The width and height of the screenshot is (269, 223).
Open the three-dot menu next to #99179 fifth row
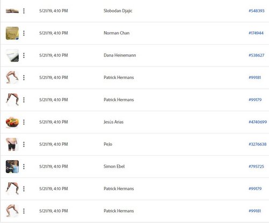(24, 100)
